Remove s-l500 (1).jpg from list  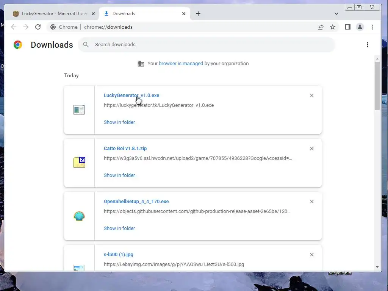click(312, 255)
